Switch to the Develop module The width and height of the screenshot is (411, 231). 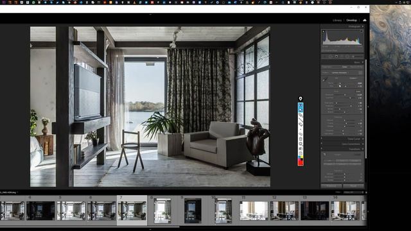click(351, 20)
